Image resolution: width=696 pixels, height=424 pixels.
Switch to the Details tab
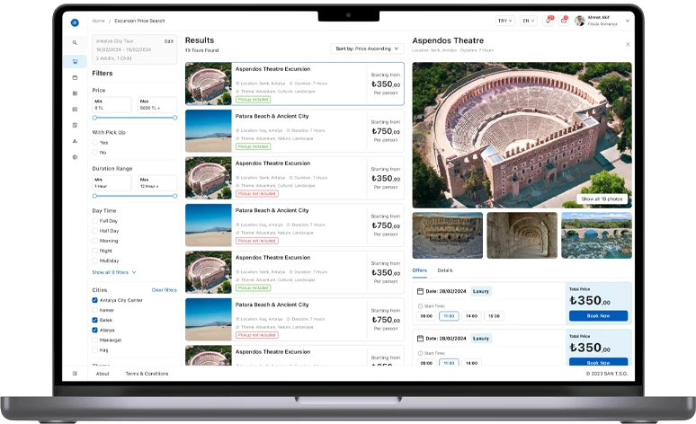(445, 270)
